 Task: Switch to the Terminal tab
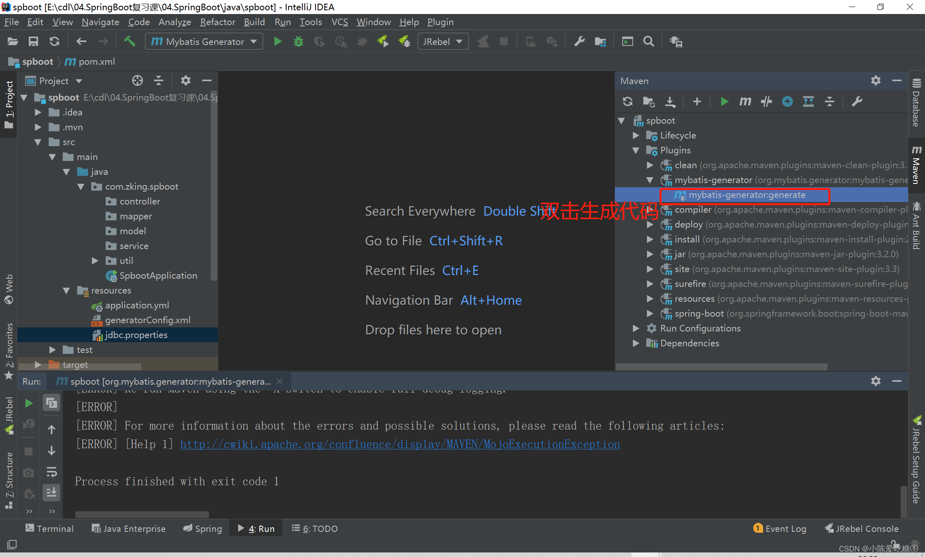click(x=50, y=528)
